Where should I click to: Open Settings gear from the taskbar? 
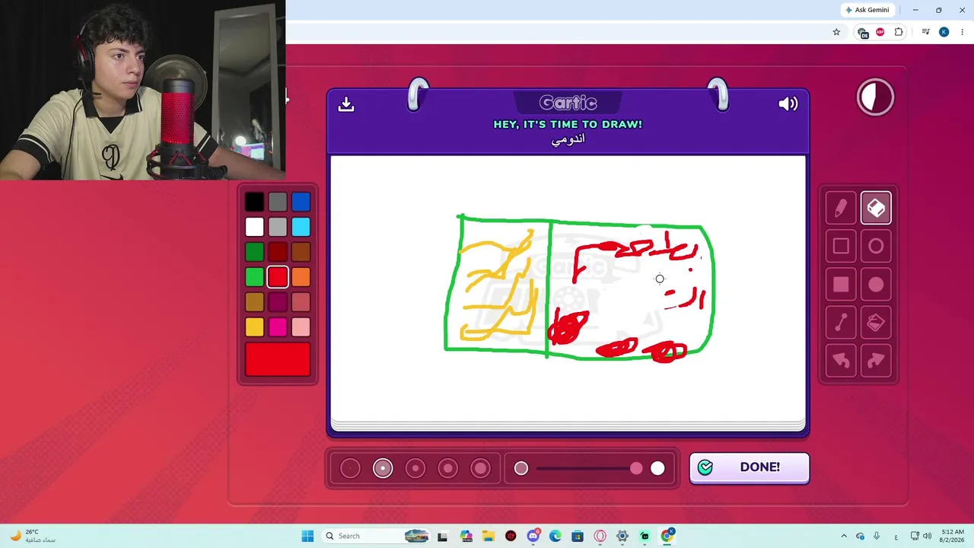(622, 536)
